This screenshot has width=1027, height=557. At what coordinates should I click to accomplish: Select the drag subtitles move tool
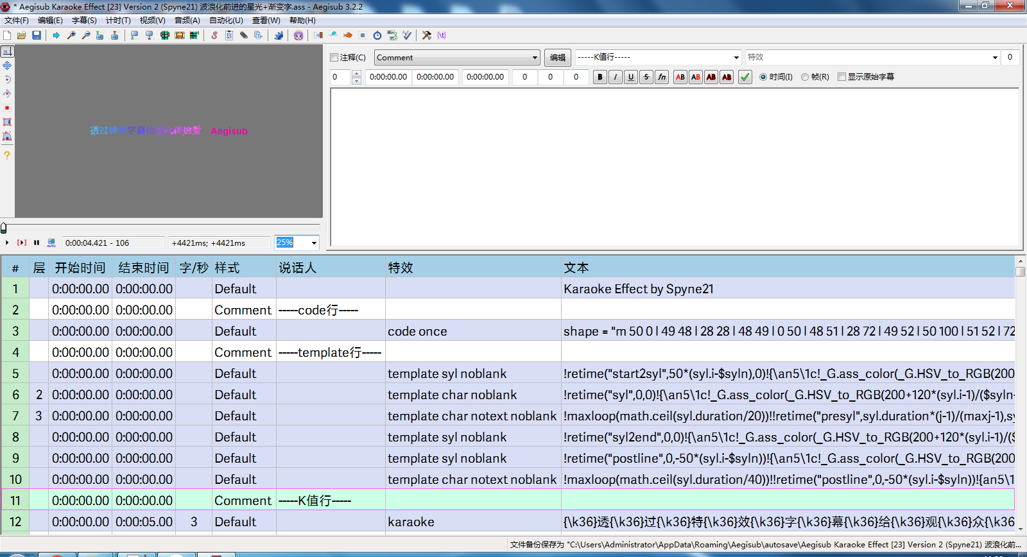[x=7, y=65]
